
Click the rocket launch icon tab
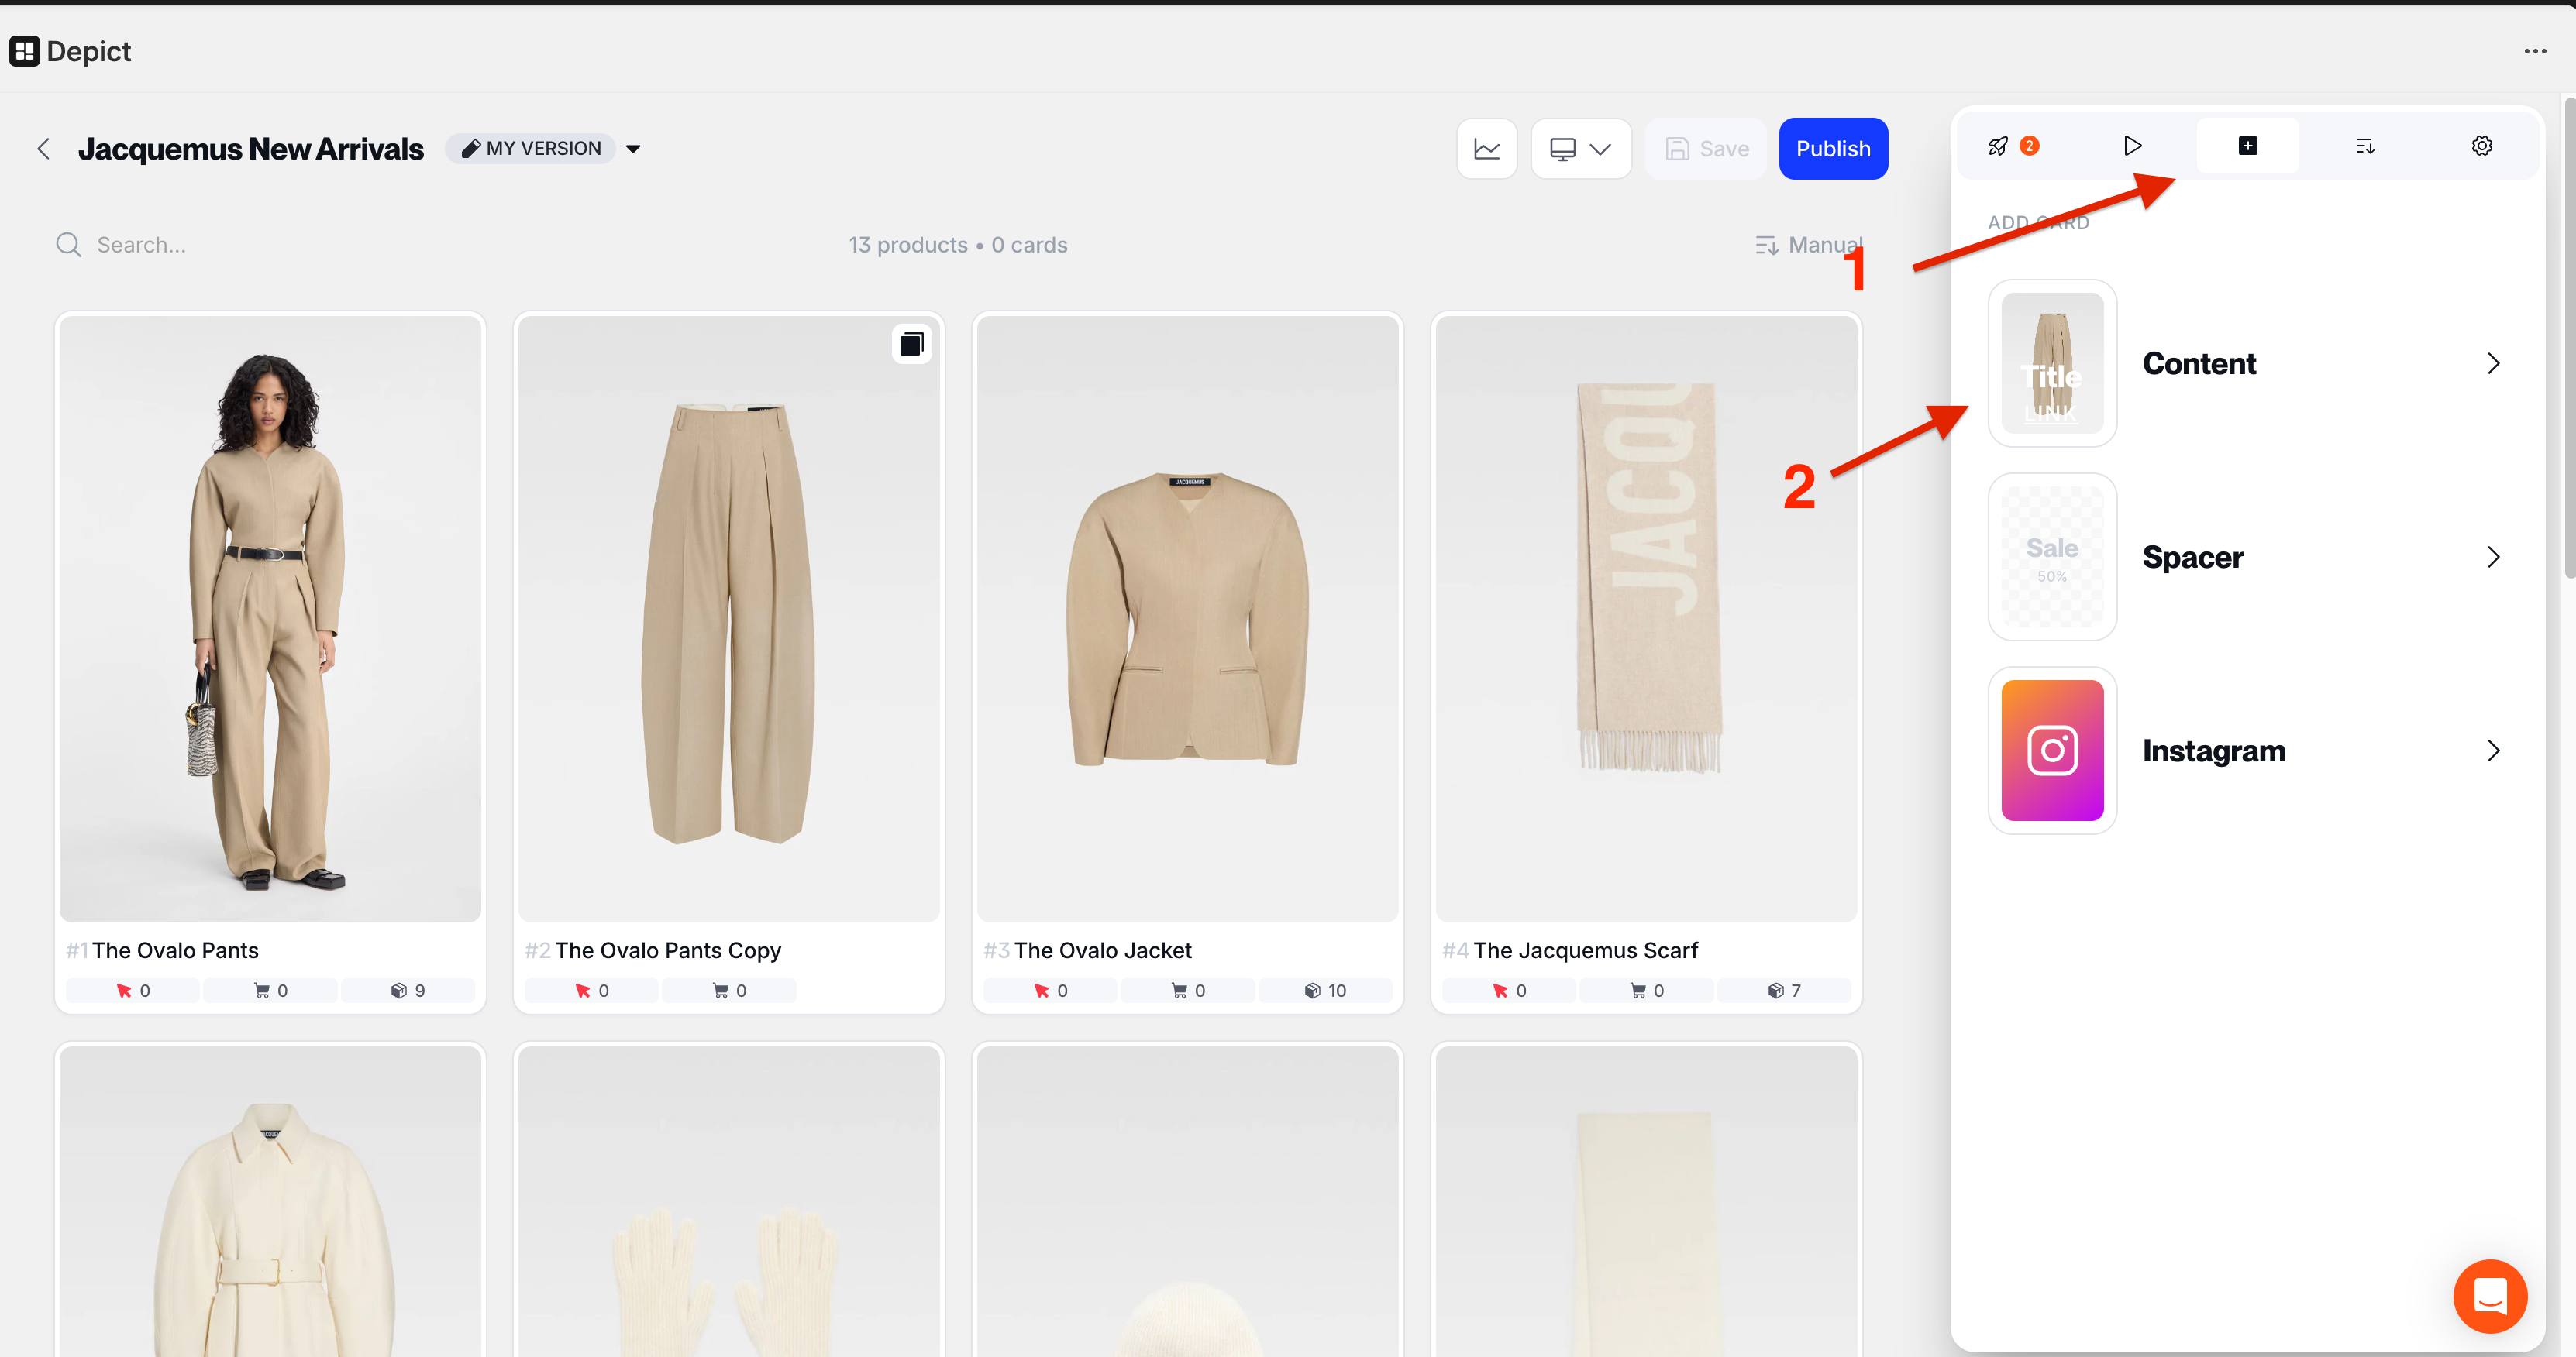(x=1998, y=147)
